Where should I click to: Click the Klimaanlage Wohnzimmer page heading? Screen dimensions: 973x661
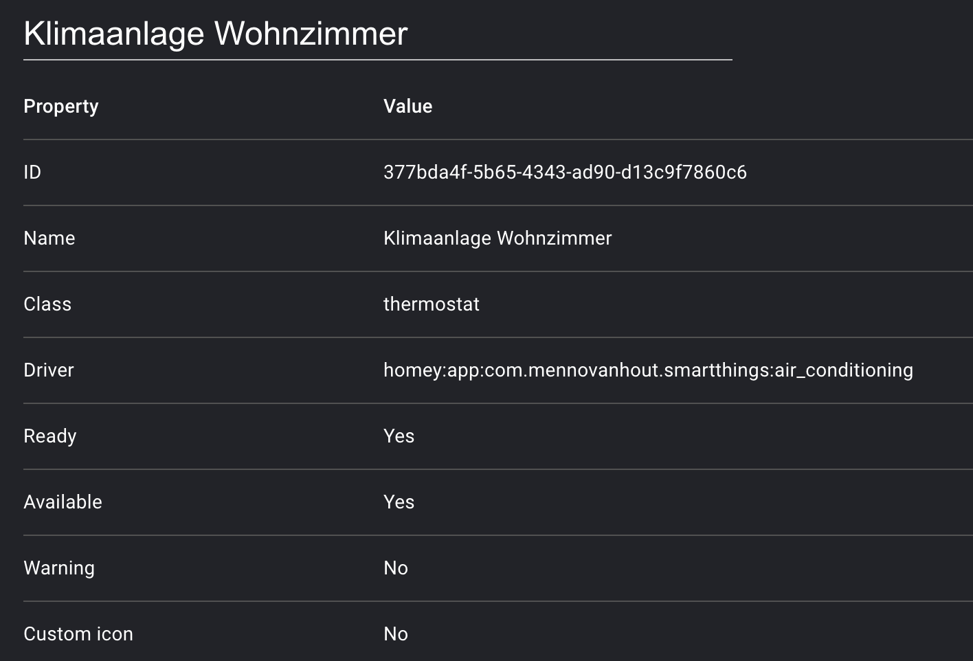point(216,34)
